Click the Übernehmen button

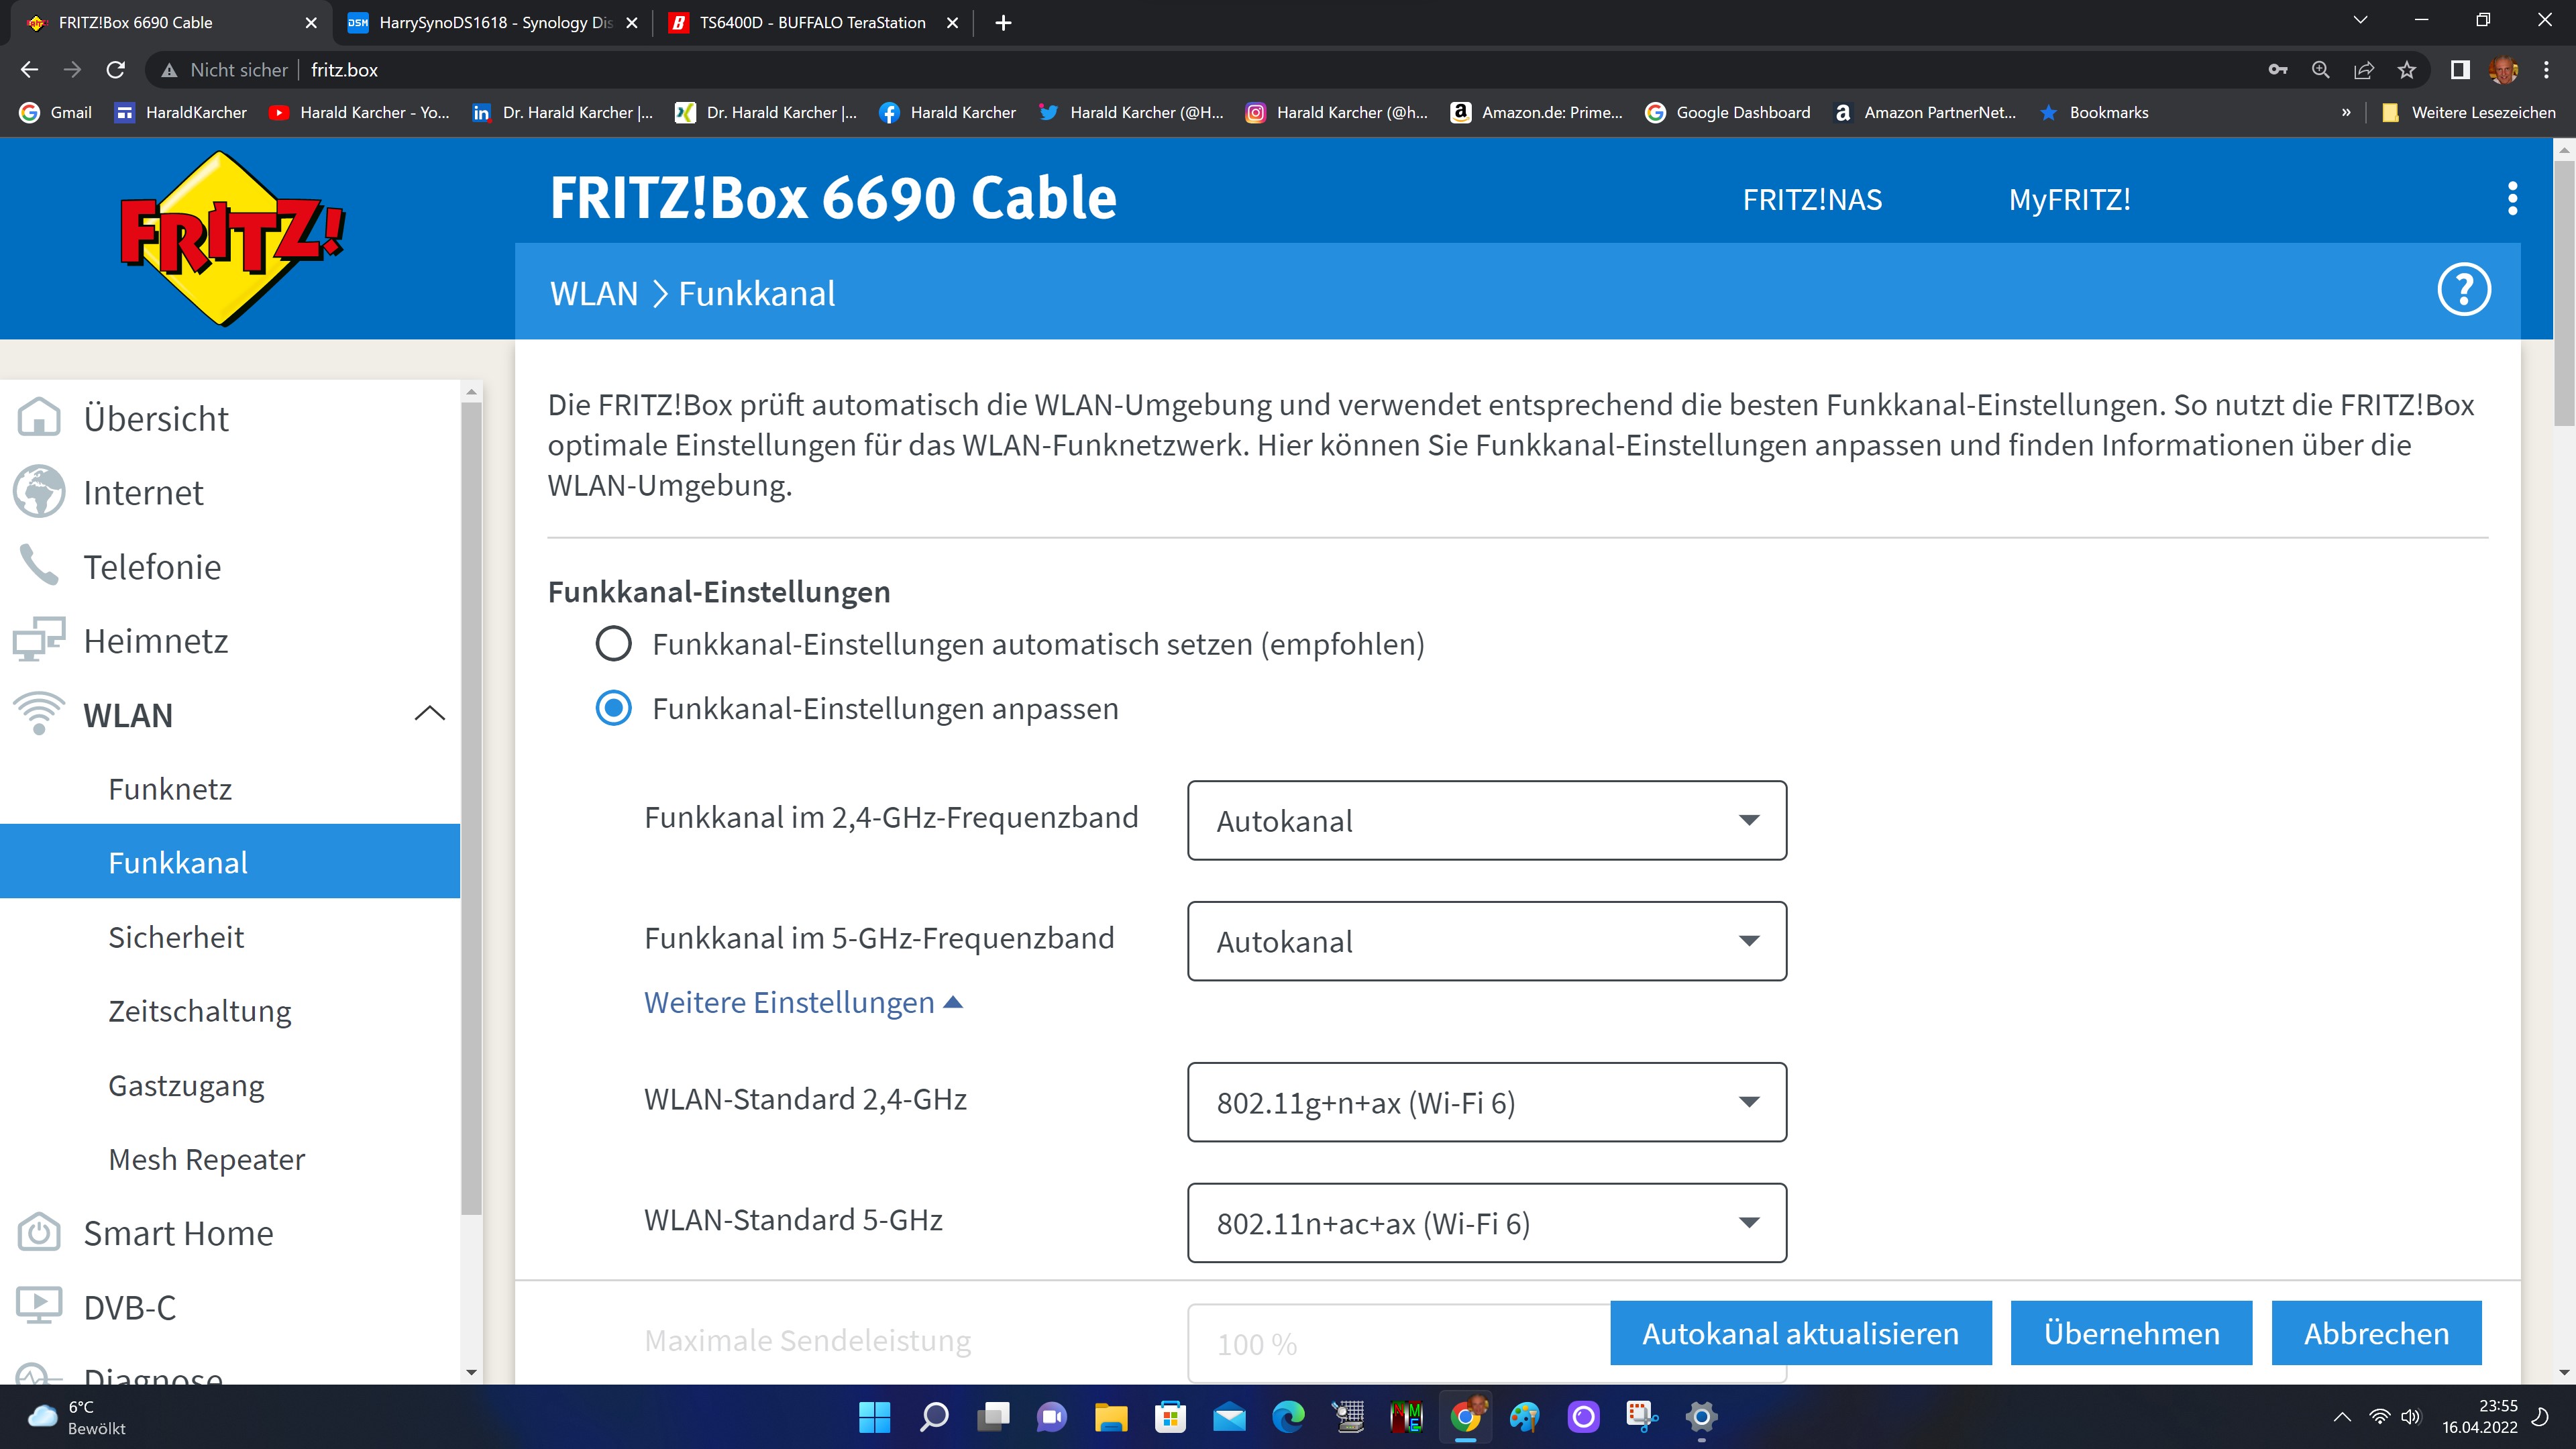(2130, 1333)
